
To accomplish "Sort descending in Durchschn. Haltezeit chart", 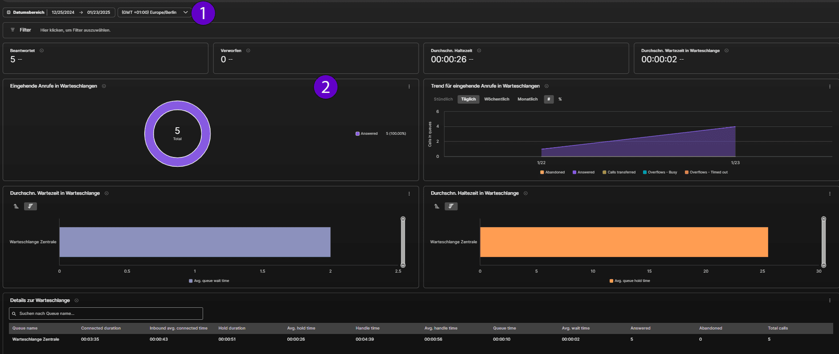I will [451, 206].
